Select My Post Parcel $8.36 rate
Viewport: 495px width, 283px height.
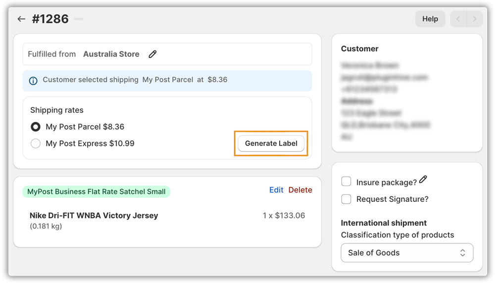pyautogui.click(x=36, y=127)
